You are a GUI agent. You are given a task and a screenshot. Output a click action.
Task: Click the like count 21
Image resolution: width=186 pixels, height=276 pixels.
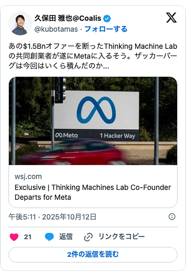28,237
